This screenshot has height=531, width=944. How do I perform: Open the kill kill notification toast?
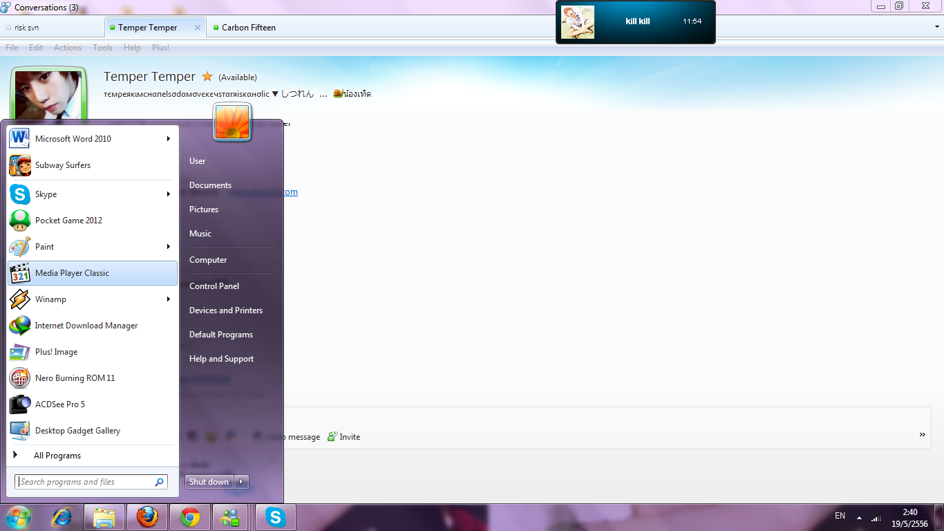(636, 22)
